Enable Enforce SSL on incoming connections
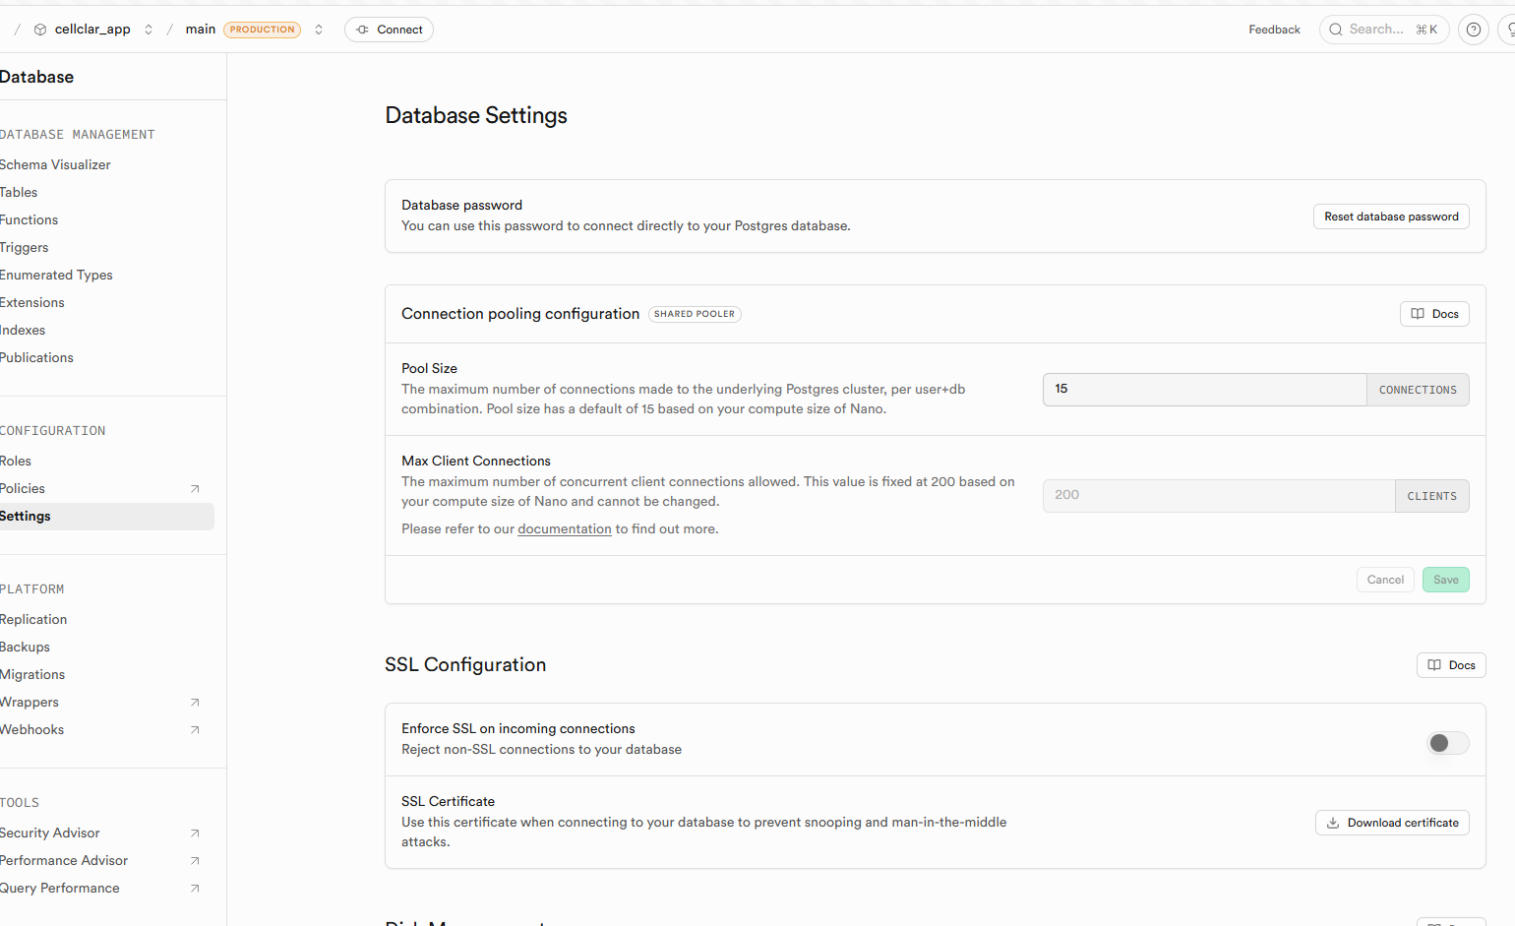The image size is (1515, 926). (x=1446, y=742)
